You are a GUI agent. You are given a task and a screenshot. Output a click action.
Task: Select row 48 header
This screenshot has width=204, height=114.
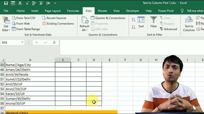pyautogui.click(x=2, y=65)
